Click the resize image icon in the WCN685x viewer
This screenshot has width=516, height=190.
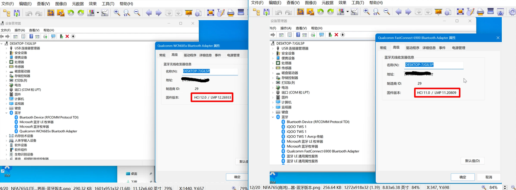[x=61, y=13]
